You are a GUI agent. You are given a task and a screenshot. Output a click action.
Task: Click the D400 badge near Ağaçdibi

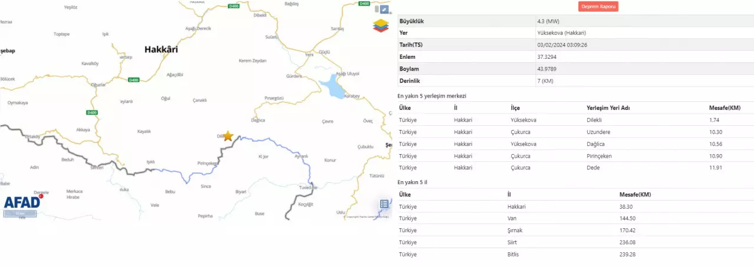click(134, 80)
